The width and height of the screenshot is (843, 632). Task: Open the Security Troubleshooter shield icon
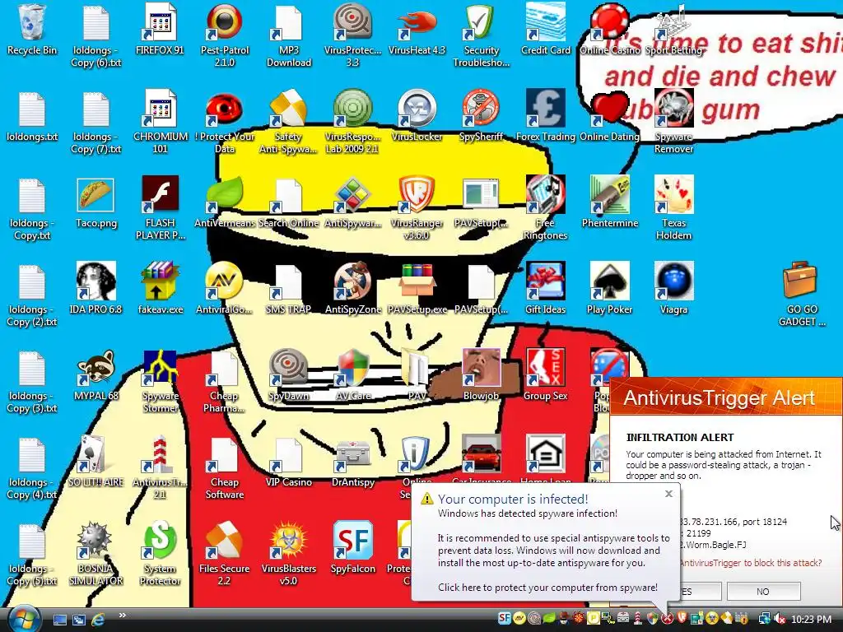pyautogui.click(x=481, y=21)
